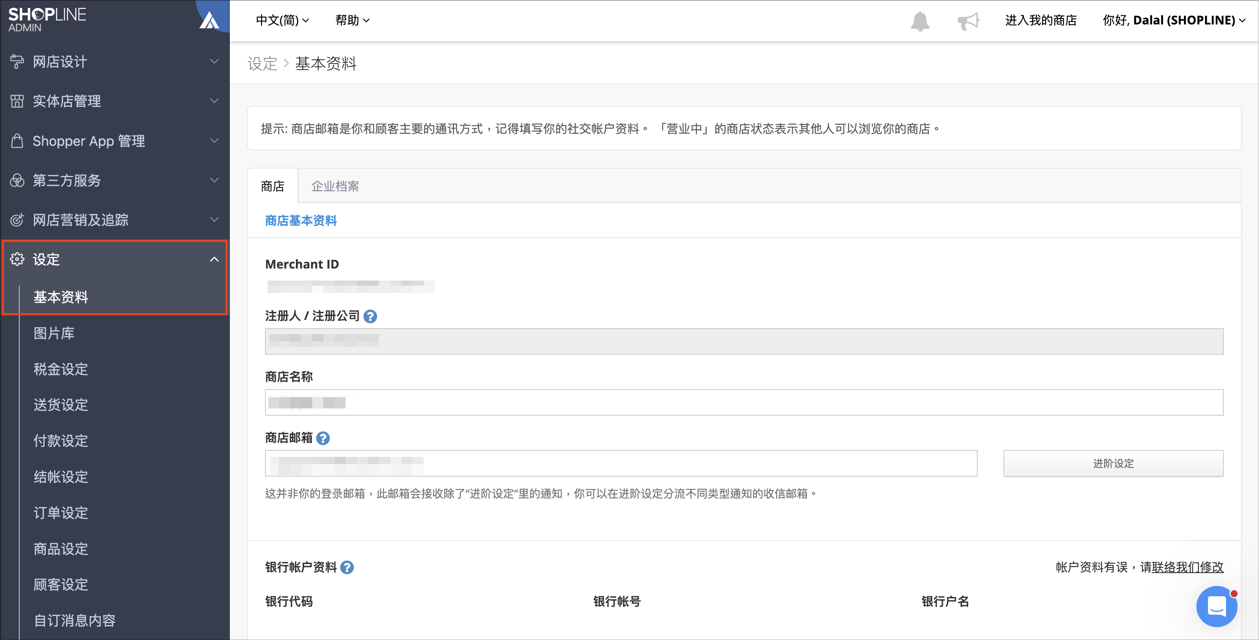
Task: Open the notification bell
Action: point(920,21)
